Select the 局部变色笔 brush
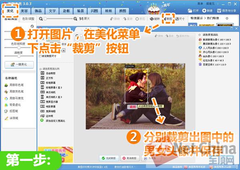240x170 pixels. pos(14,92)
